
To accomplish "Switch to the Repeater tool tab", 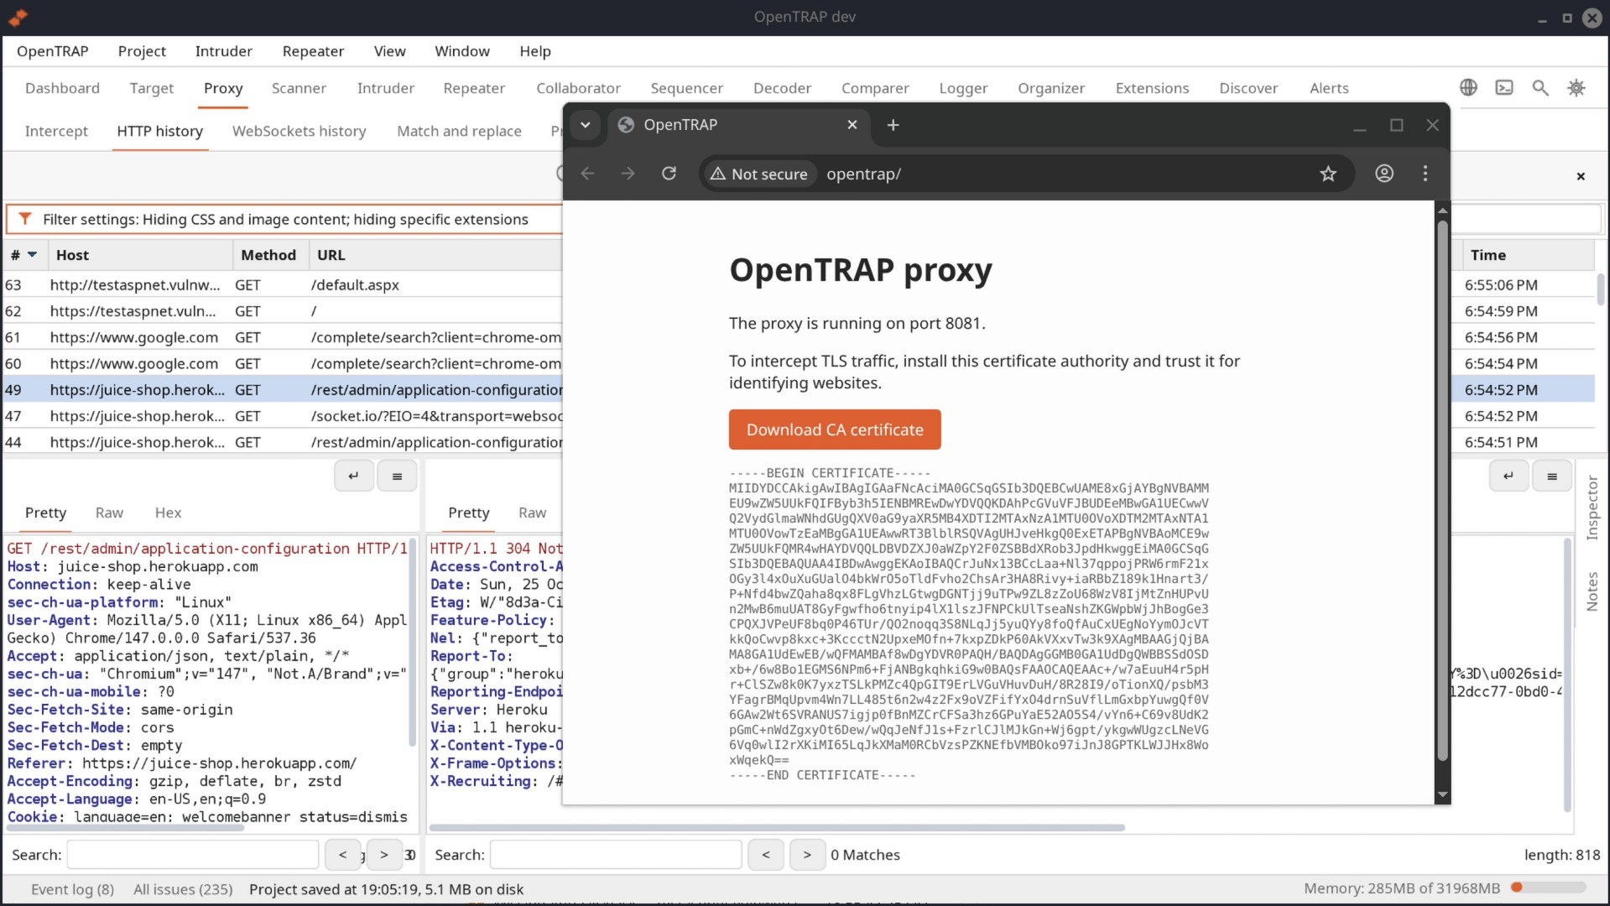I will pyautogui.click(x=474, y=88).
